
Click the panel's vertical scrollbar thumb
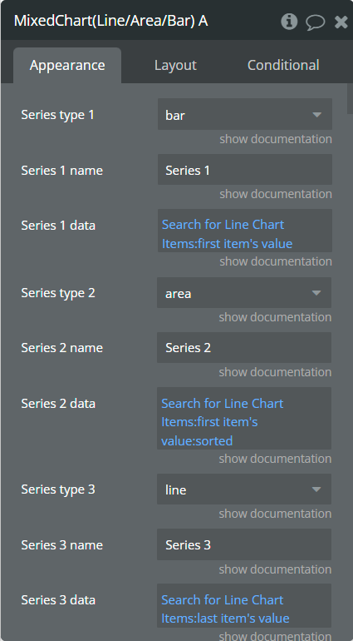tap(350, 98)
